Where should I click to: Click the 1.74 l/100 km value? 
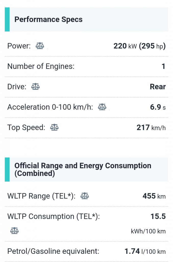pyautogui.click(x=145, y=251)
